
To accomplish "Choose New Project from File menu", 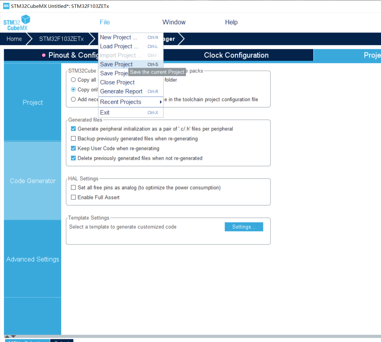I will [131, 37].
